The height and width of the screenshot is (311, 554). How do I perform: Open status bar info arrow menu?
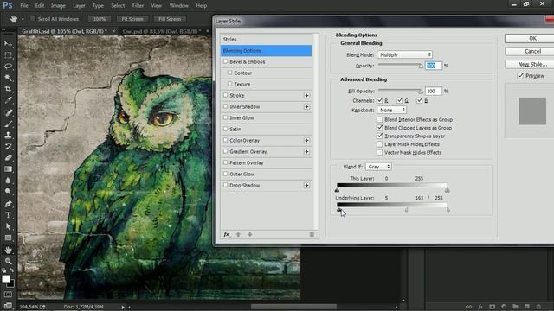pyautogui.click(x=123, y=308)
